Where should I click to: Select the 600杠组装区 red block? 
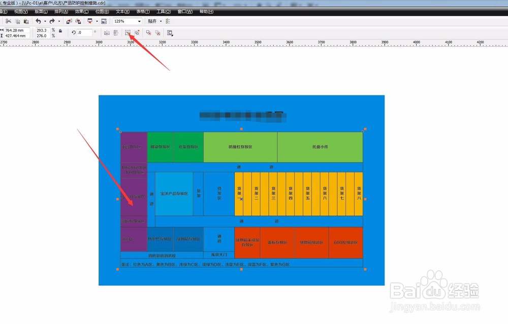coord(345,242)
